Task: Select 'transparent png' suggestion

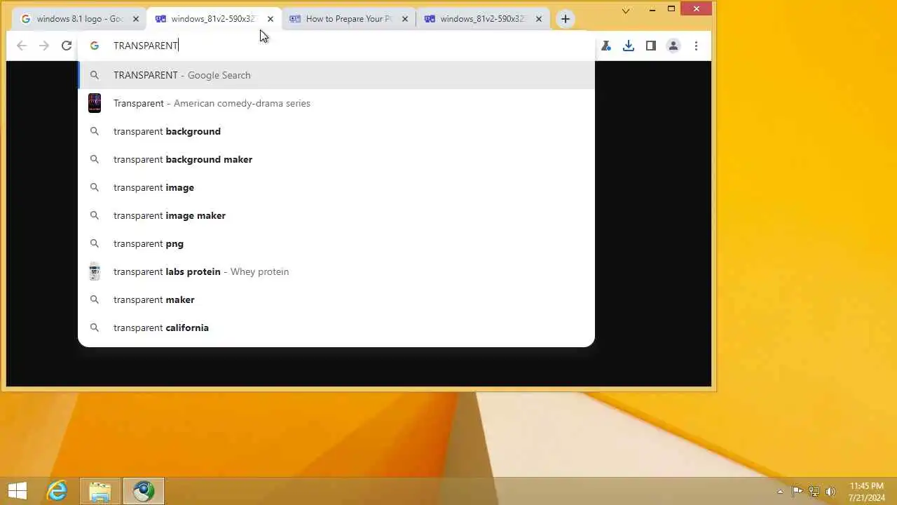Action: coord(336,243)
